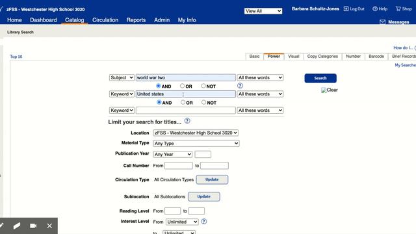Open All these words dropdown for third row

coord(260,110)
